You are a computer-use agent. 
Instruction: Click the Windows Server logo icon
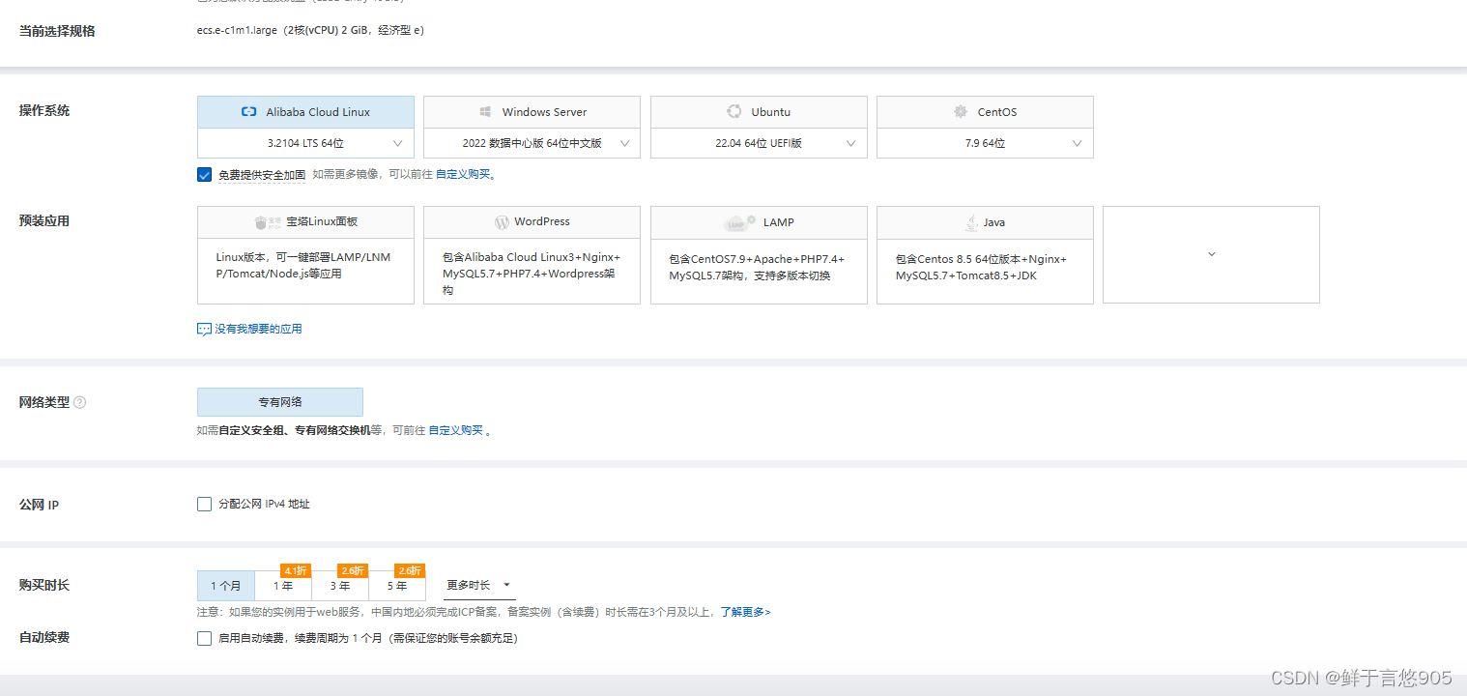coord(485,112)
